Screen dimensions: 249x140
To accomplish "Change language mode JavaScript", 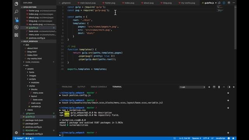I will point(221,138).
